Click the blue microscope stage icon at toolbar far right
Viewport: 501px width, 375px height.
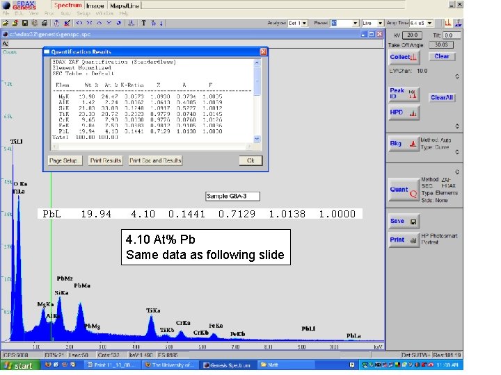(x=458, y=23)
